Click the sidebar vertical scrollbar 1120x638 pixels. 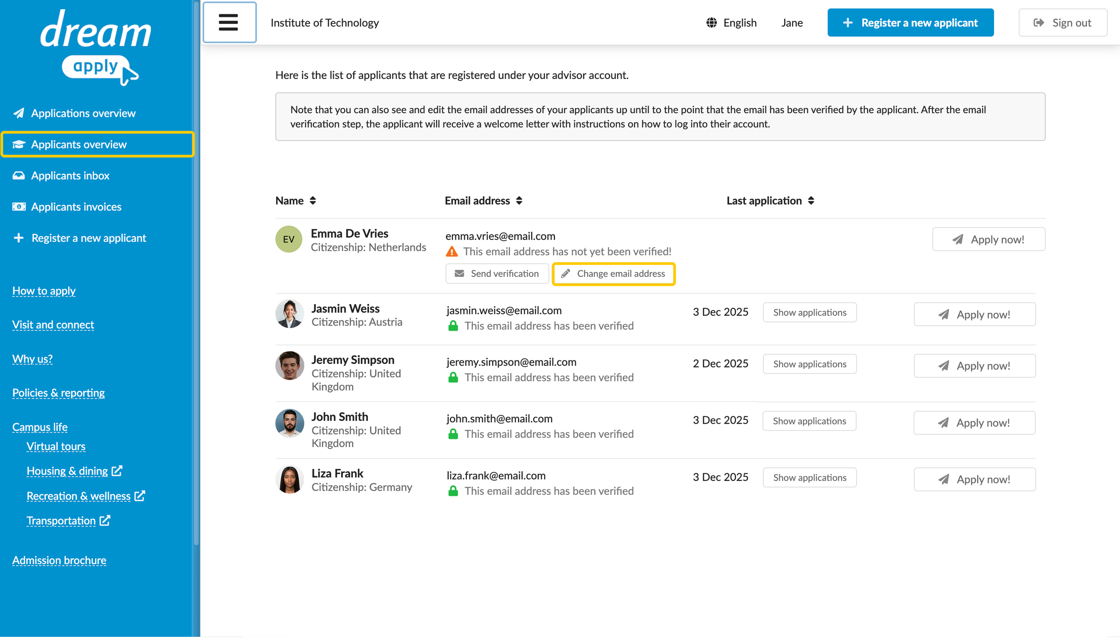click(196, 274)
